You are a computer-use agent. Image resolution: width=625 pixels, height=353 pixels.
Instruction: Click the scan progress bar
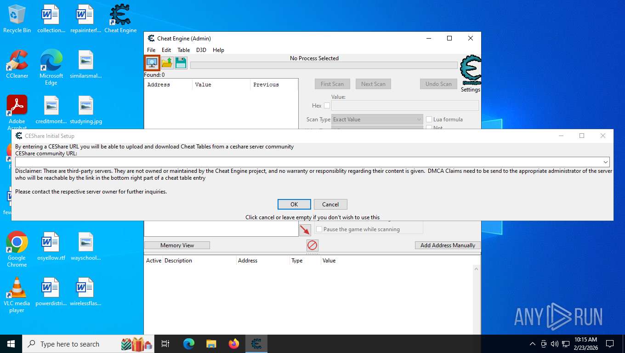[x=324, y=65]
